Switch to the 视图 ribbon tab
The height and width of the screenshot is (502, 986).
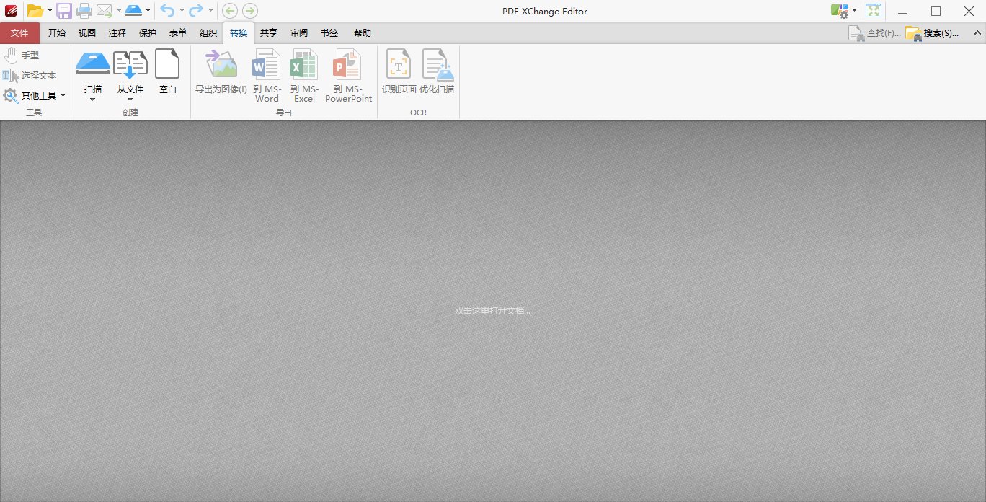(x=87, y=32)
